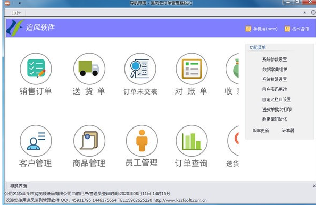Open the 订单查询 bar chart icon
Viewport: 316px width, 205px height.
point(192,141)
